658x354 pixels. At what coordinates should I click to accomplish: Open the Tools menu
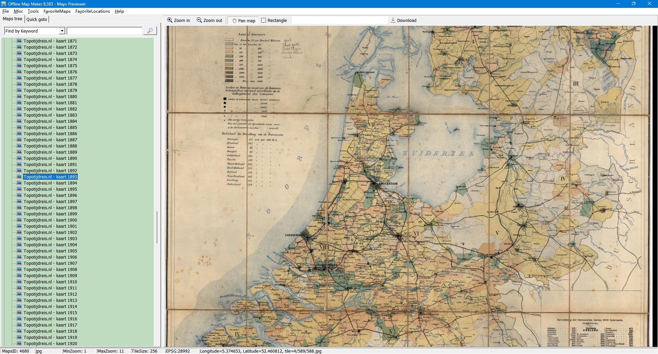(x=33, y=11)
